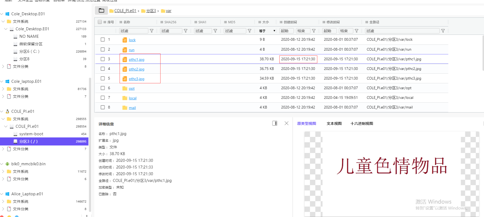Click filter funnel icon for 名称 column
The height and width of the screenshot is (217, 484).
tap(152, 31)
